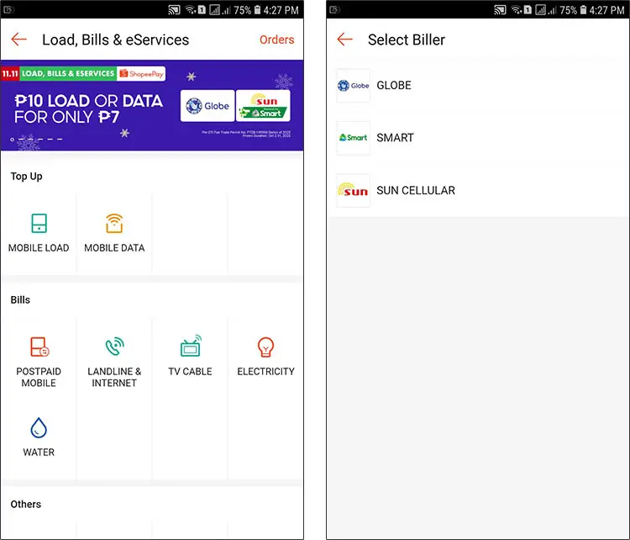This screenshot has width=630, height=540.
Task: Tap Smart logo in biller list
Action: point(353,138)
